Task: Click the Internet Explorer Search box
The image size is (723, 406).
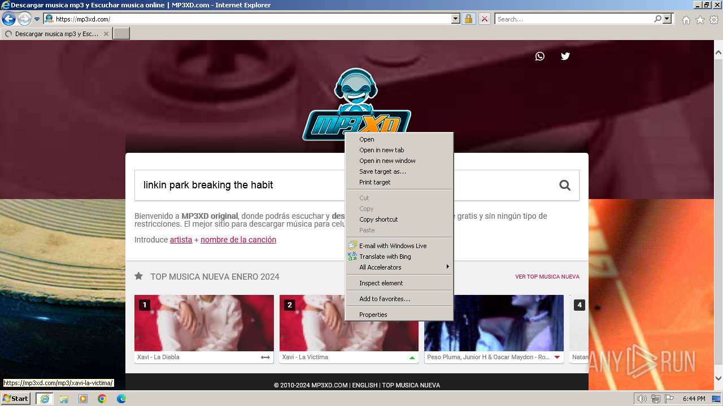Action: [573, 19]
